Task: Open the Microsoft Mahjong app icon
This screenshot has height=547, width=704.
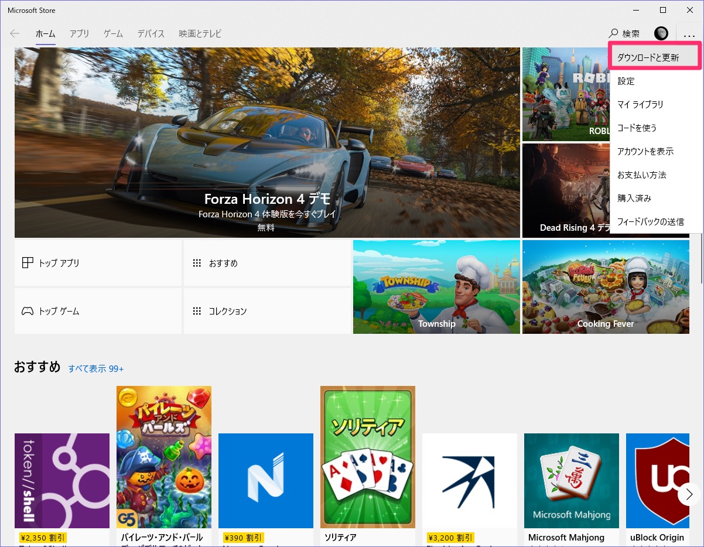Action: point(572,481)
